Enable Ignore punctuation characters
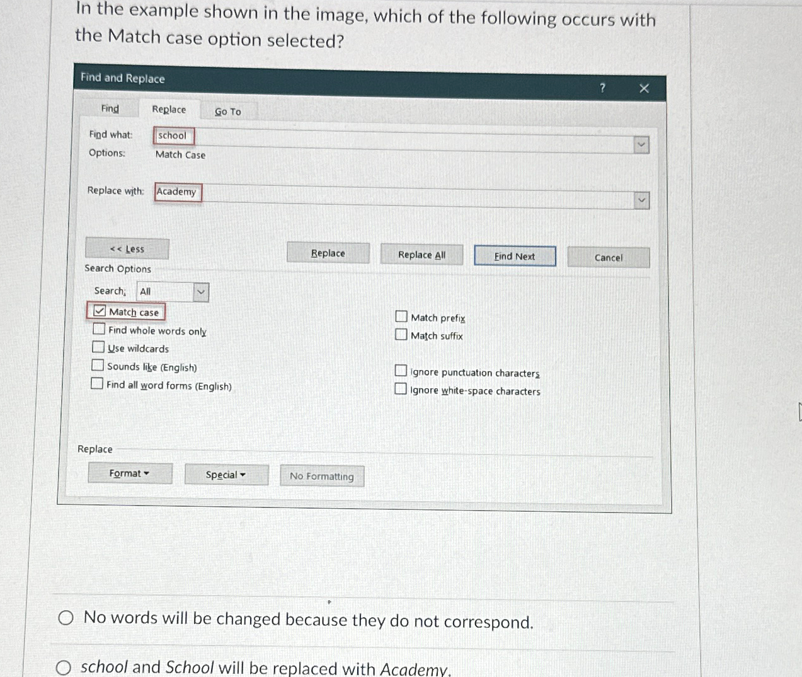This screenshot has width=802, height=677. click(401, 370)
